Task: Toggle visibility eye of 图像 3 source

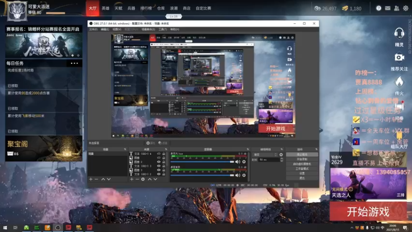Action: pos(159,170)
